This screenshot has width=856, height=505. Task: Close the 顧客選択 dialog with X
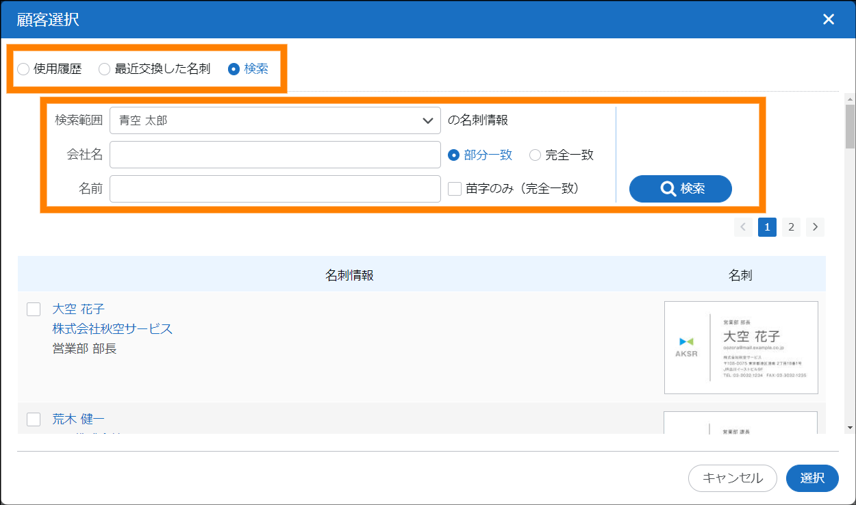point(829,19)
